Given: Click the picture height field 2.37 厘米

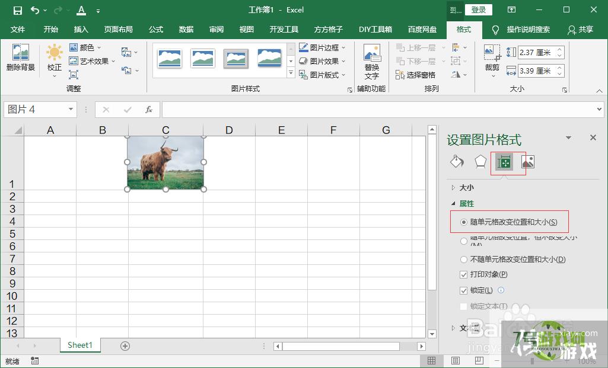Looking at the screenshot, I should [x=536, y=52].
